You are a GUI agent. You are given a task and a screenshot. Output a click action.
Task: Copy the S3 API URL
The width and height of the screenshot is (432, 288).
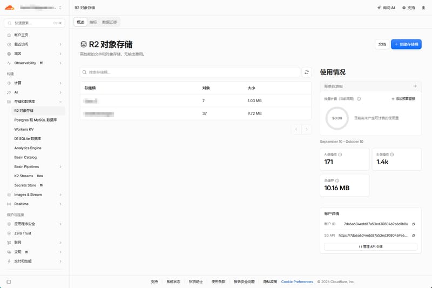414,236
